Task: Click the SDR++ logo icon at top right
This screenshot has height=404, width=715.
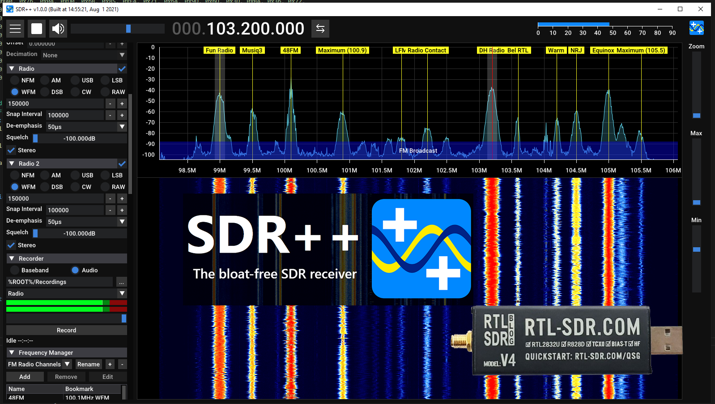Action: point(697,28)
